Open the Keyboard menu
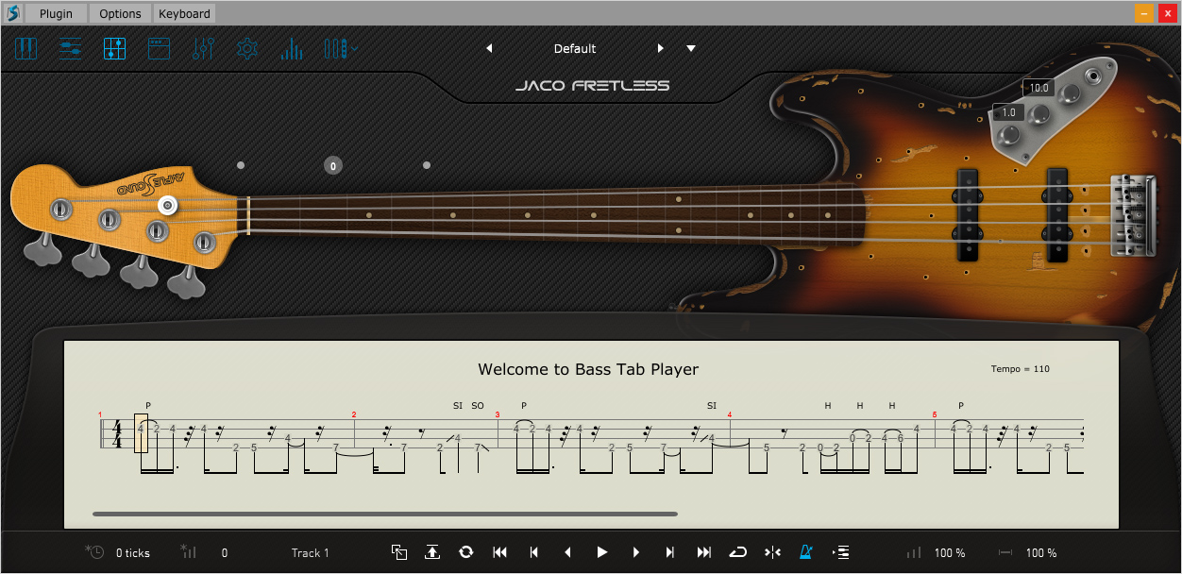Viewport: 1182px width, 574px height. click(x=185, y=13)
